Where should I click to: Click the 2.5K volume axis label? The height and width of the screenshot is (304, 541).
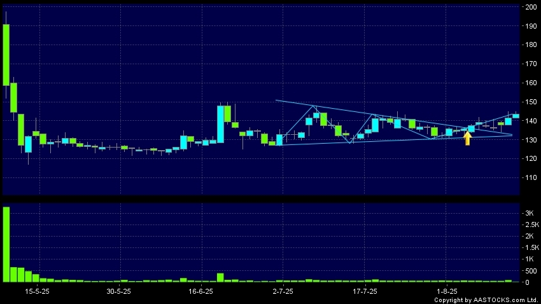(x=532, y=225)
